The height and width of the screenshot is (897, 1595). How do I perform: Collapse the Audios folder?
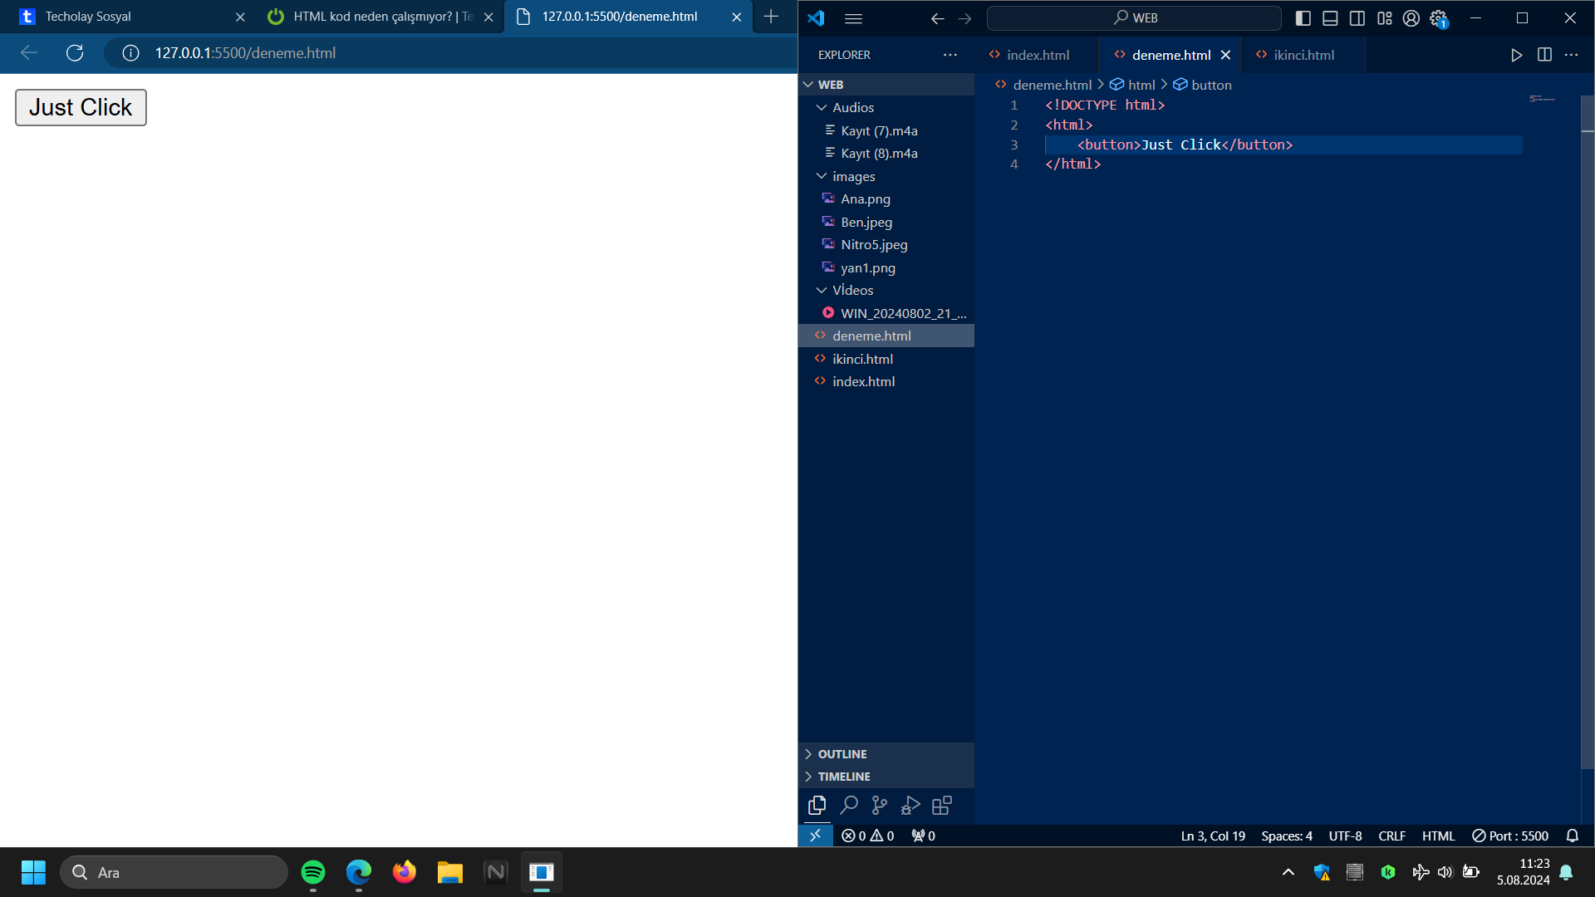coord(852,107)
